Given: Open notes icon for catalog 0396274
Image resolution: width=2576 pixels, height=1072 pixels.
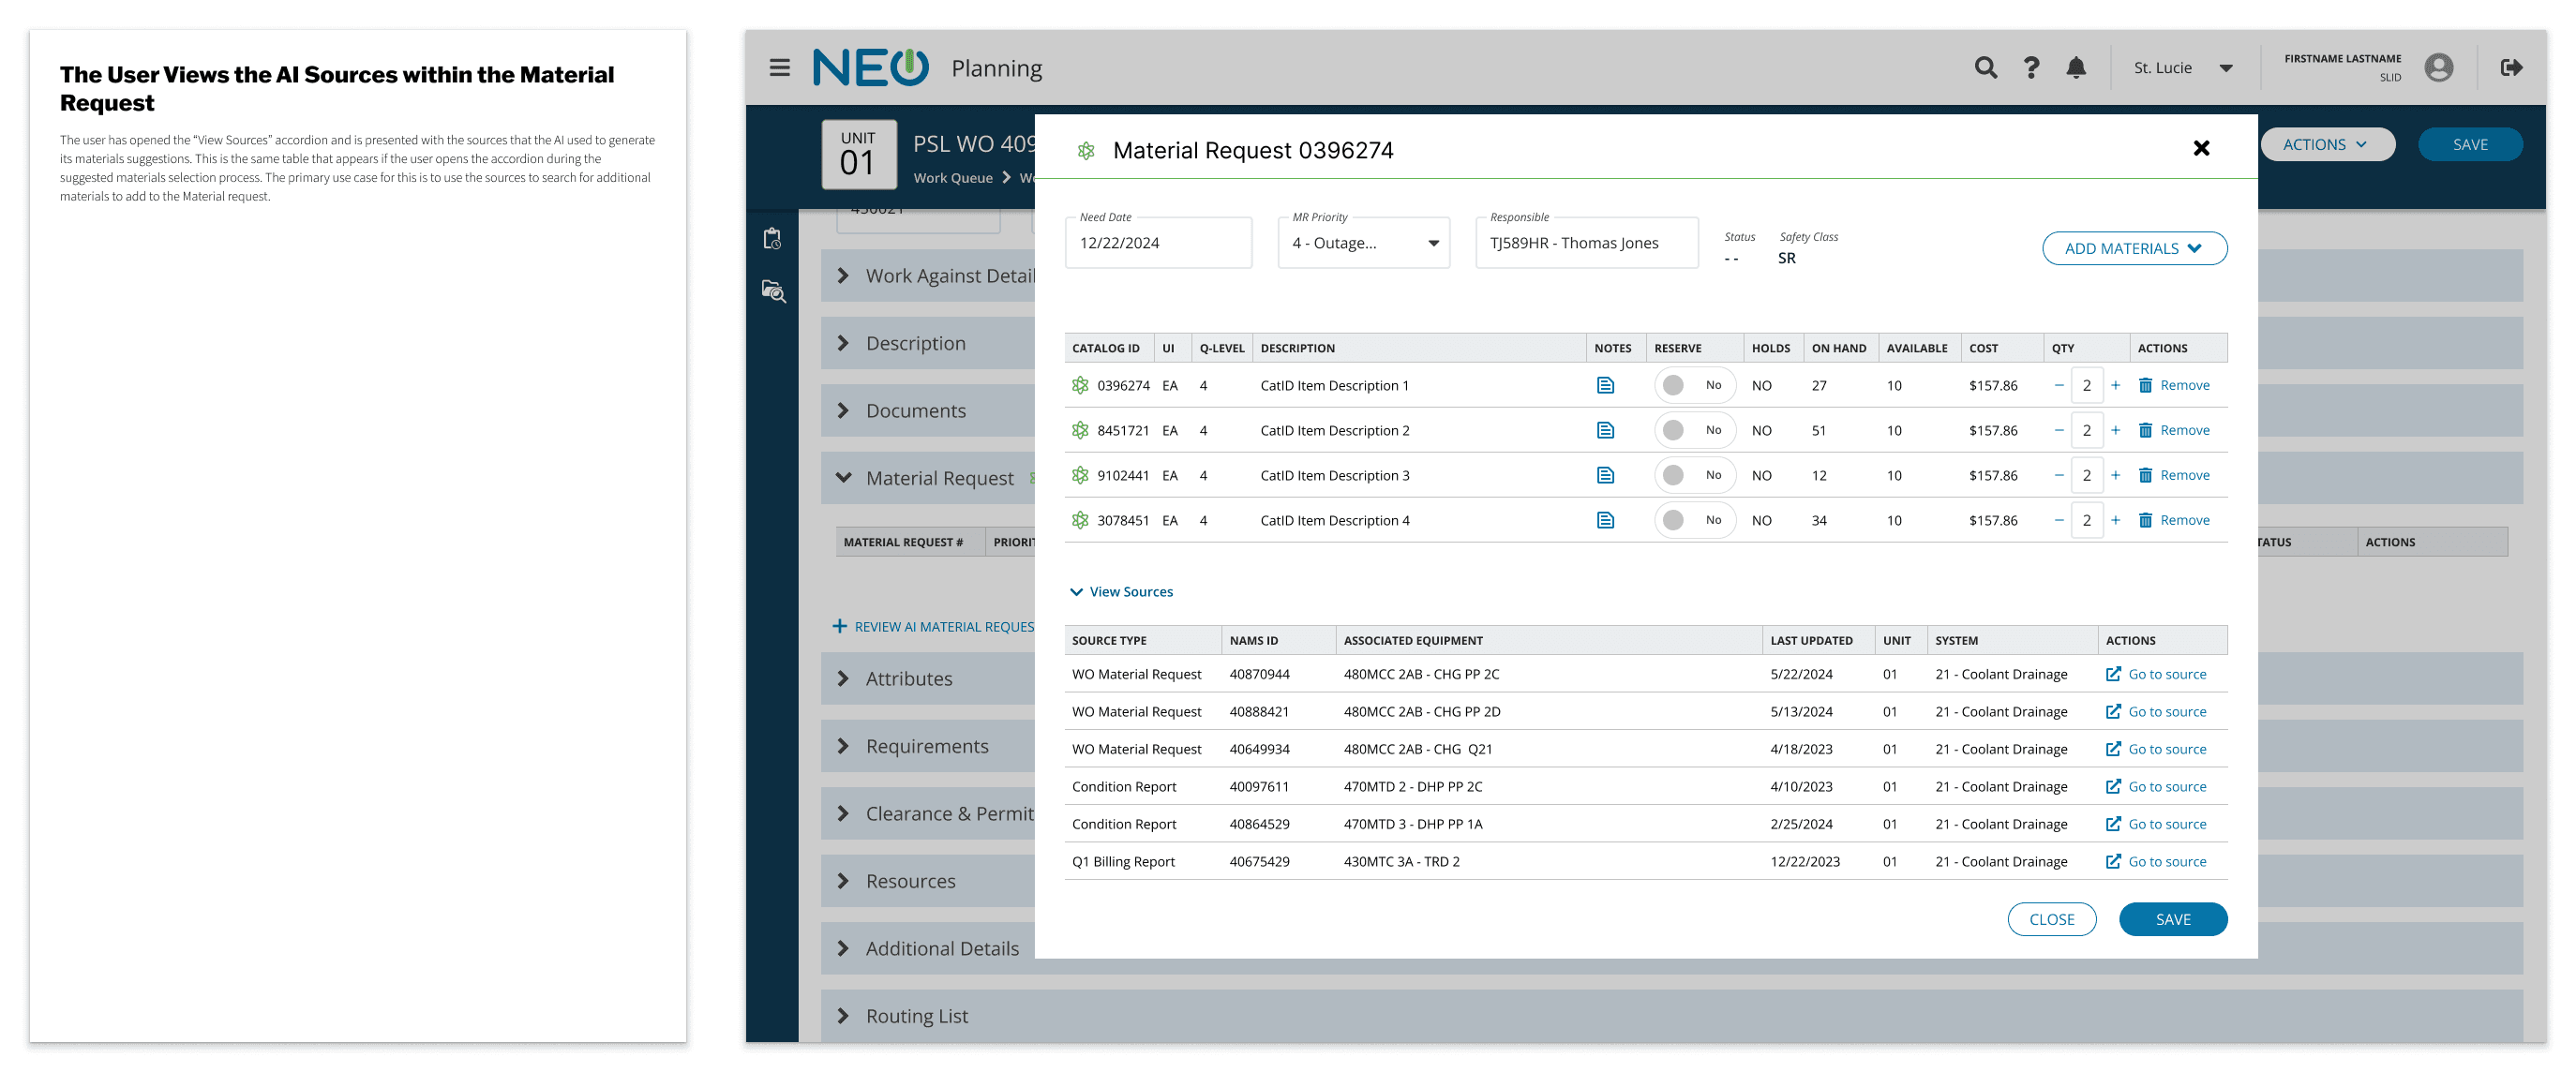Looking at the screenshot, I should coord(1605,385).
